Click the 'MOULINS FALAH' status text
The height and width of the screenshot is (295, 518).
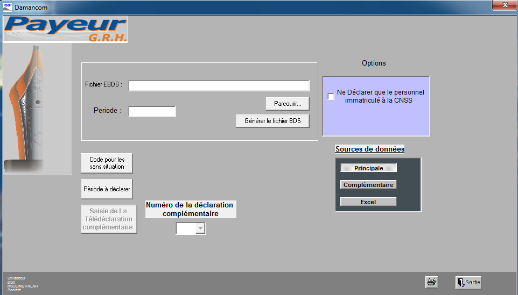point(23,286)
